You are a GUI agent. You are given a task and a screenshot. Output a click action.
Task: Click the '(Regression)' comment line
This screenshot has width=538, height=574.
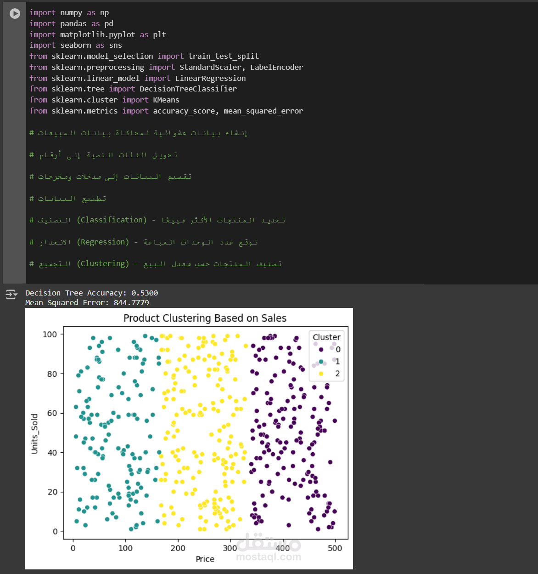tap(144, 242)
